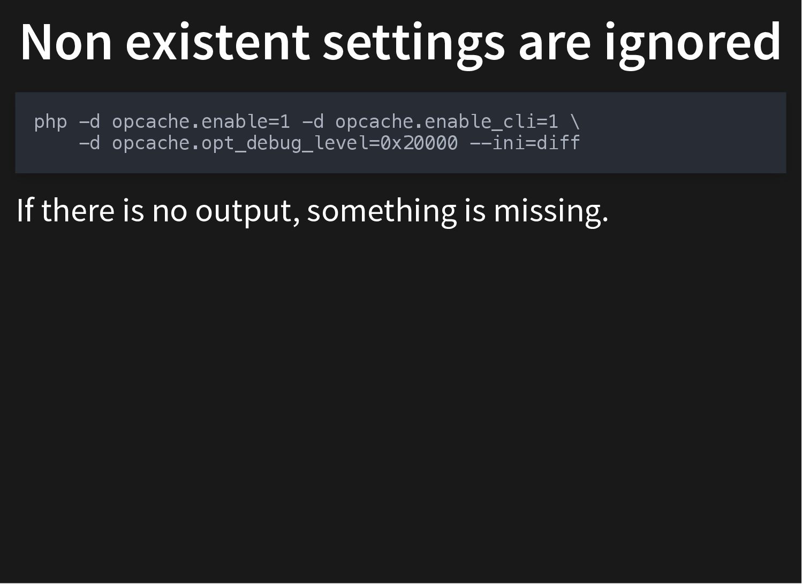Click the slide title "Non existent settings are ignored"
Image resolution: width=802 pixels, height=584 pixels.
400,43
